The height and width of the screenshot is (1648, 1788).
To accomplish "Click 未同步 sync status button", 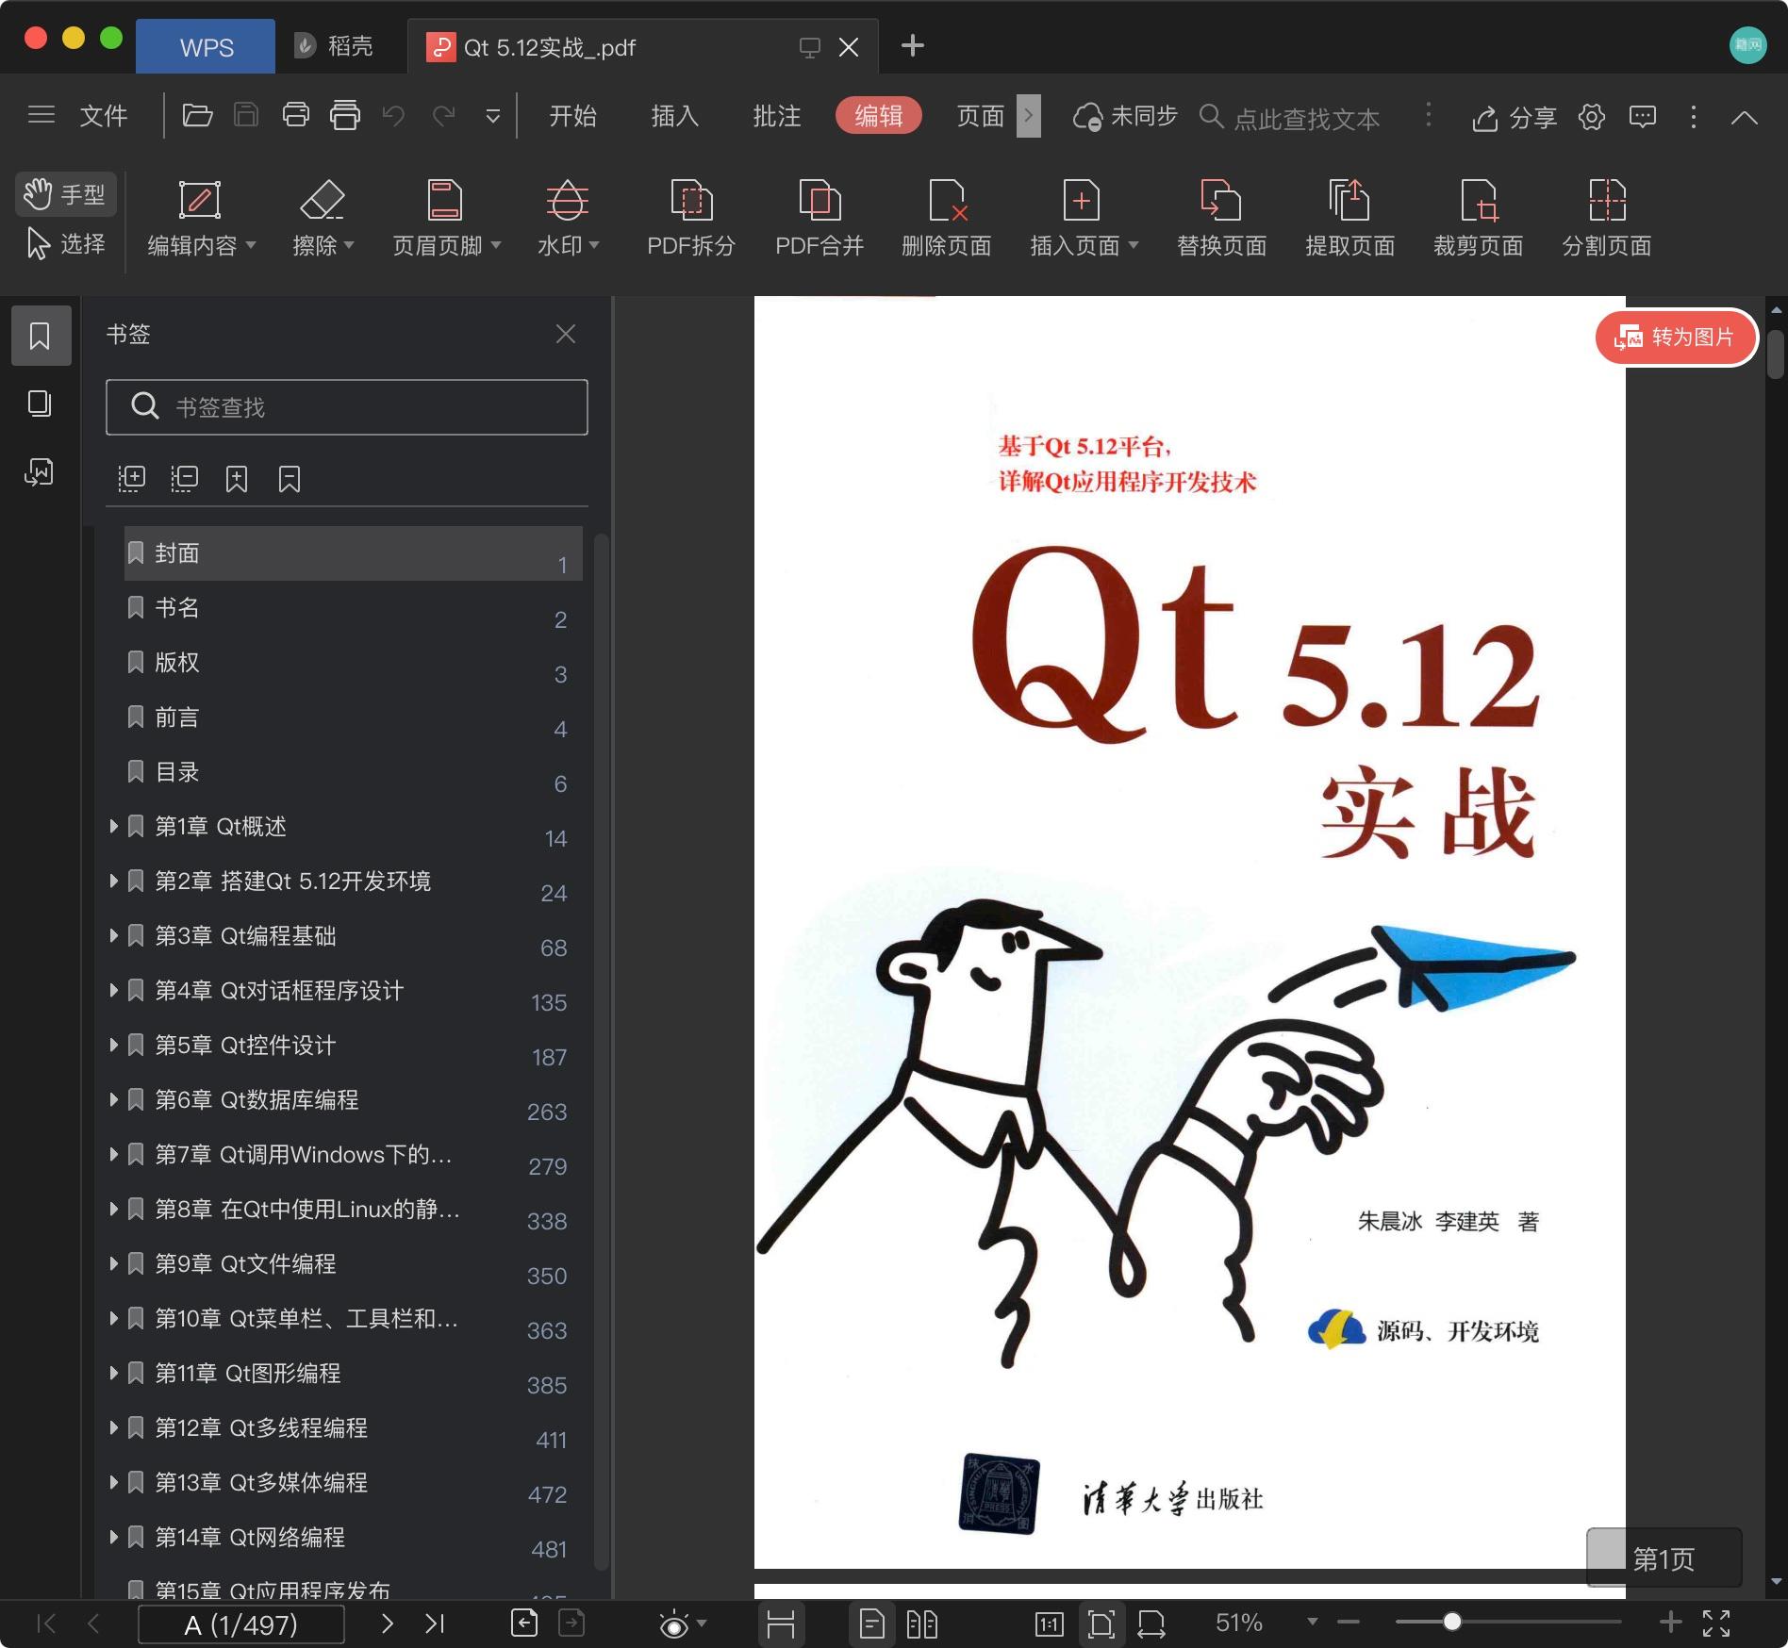I will 1125,116.
